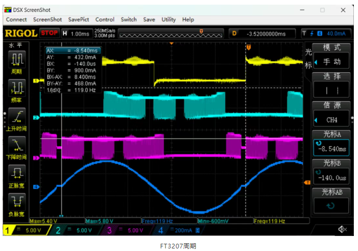
Task: Click the 光标 cursor tab on right panel
Action: pos(308,59)
